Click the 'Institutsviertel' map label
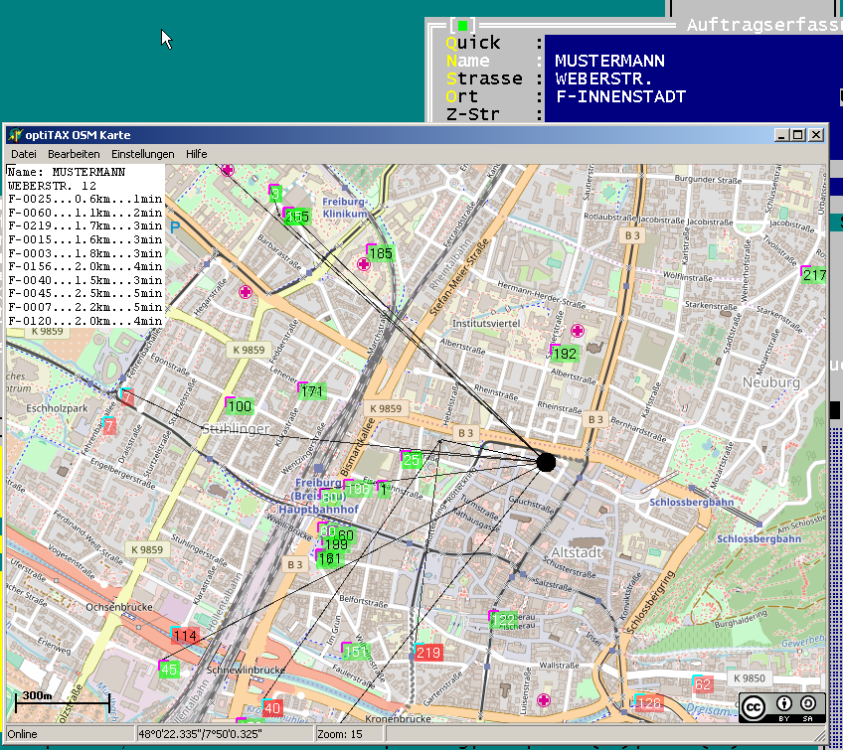 [486, 324]
